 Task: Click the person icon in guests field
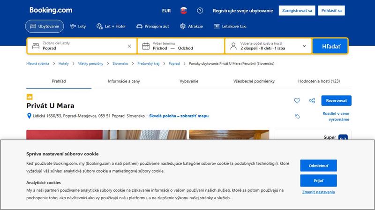(x=233, y=46)
